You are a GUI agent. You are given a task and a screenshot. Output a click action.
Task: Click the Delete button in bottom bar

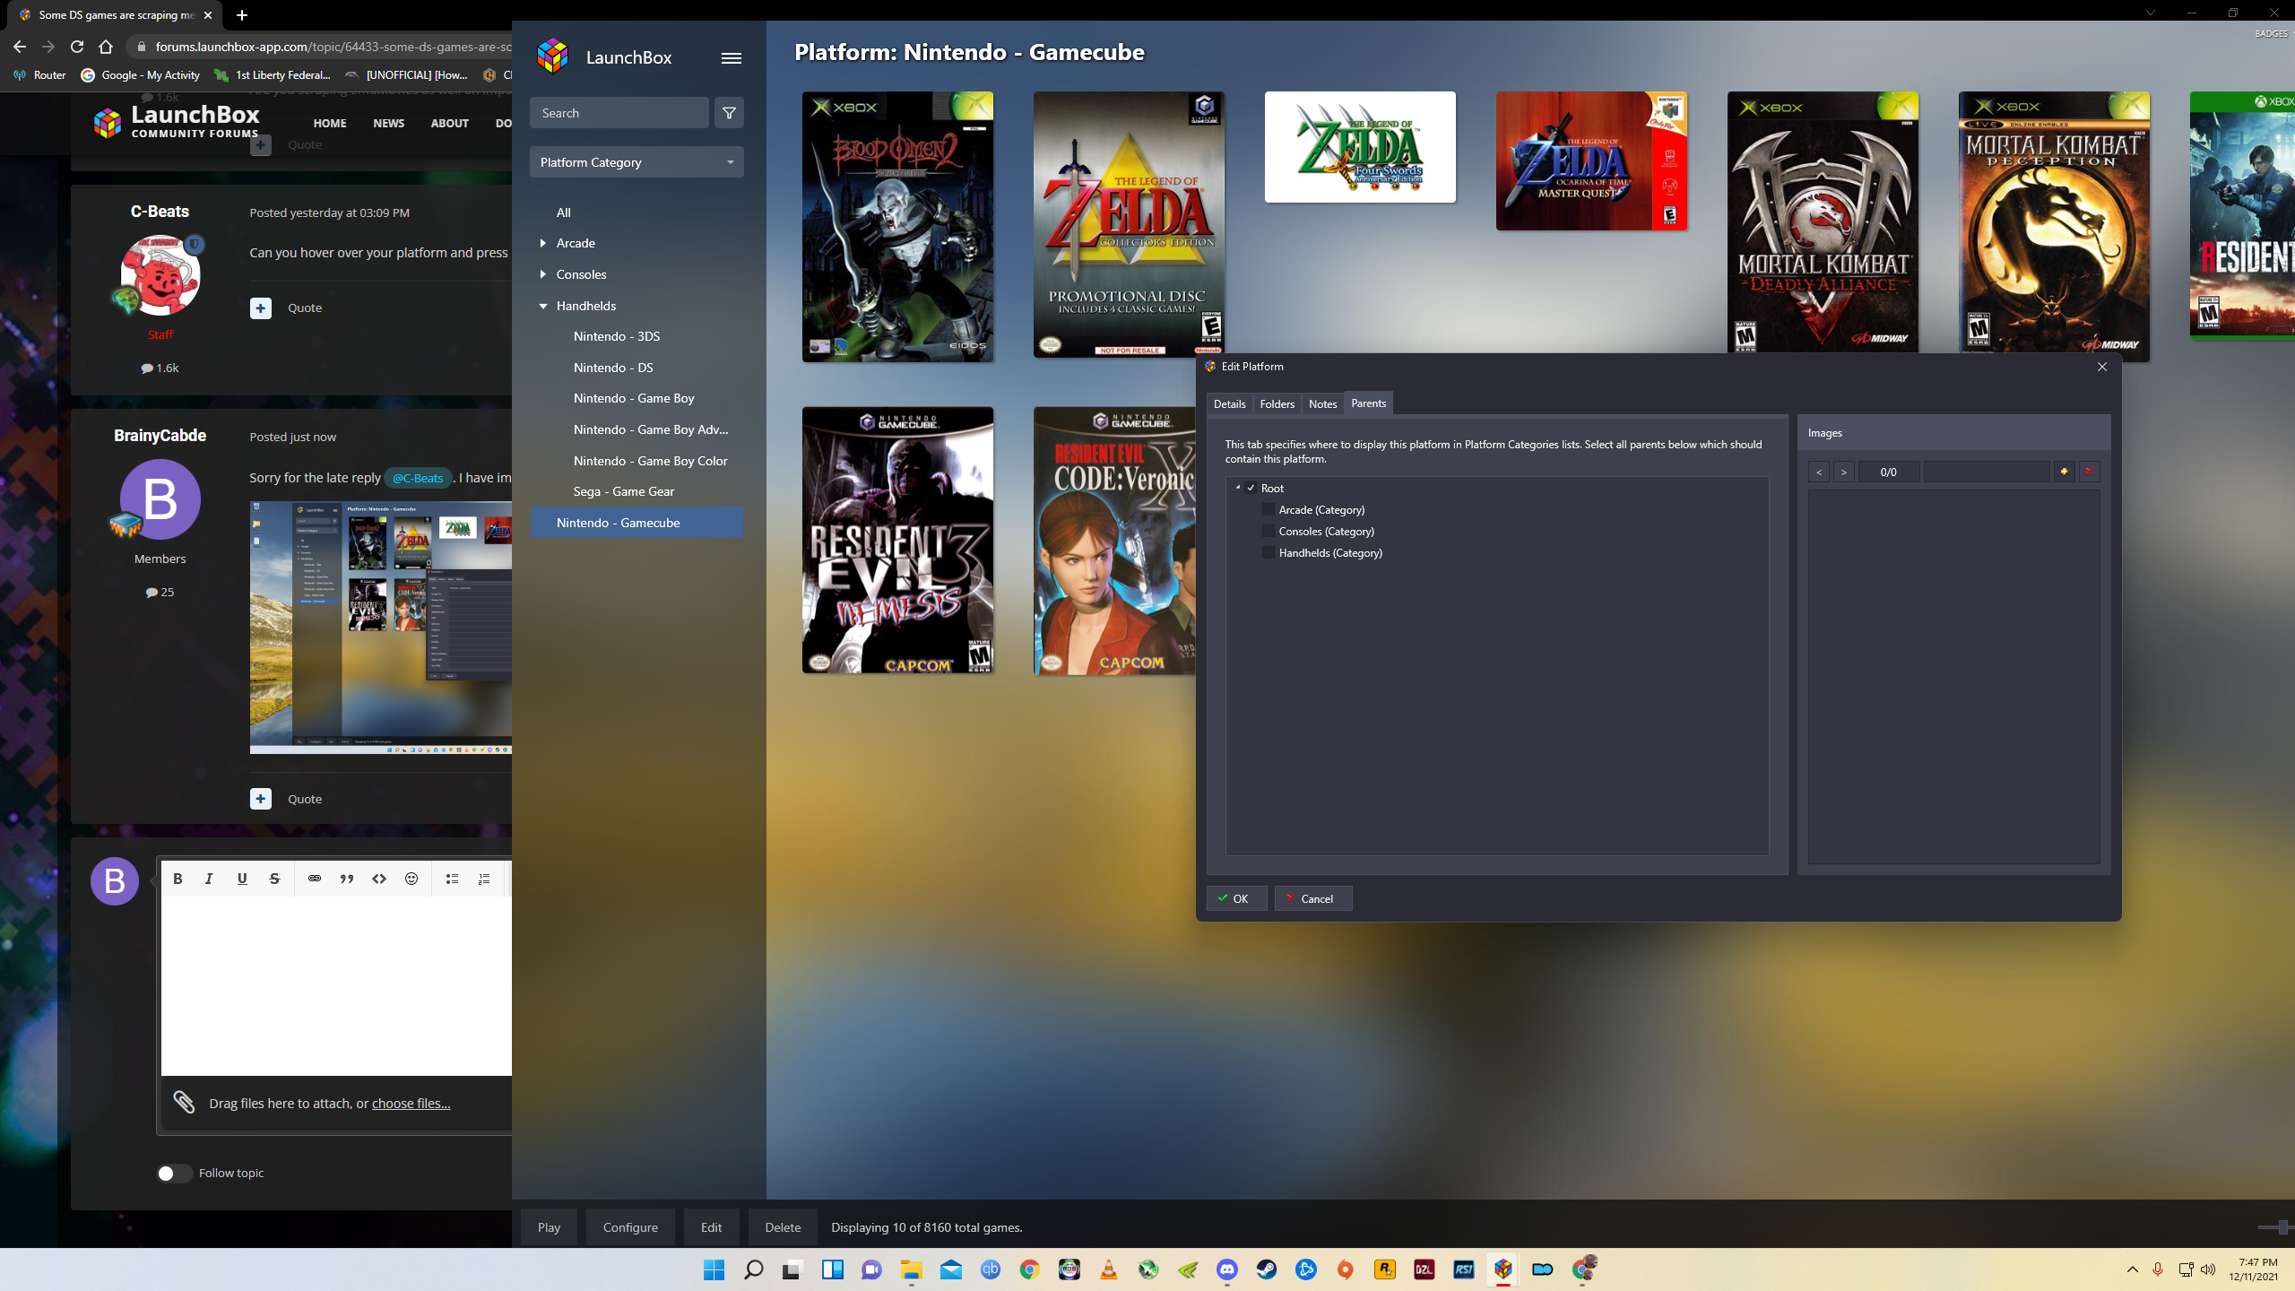[x=783, y=1227]
